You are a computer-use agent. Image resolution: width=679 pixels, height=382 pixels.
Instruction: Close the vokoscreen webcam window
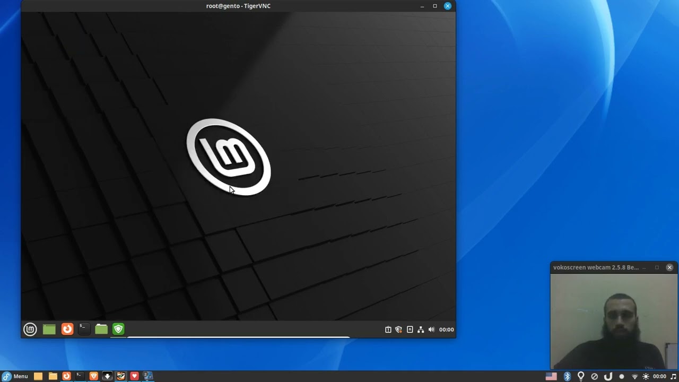tap(669, 267)
